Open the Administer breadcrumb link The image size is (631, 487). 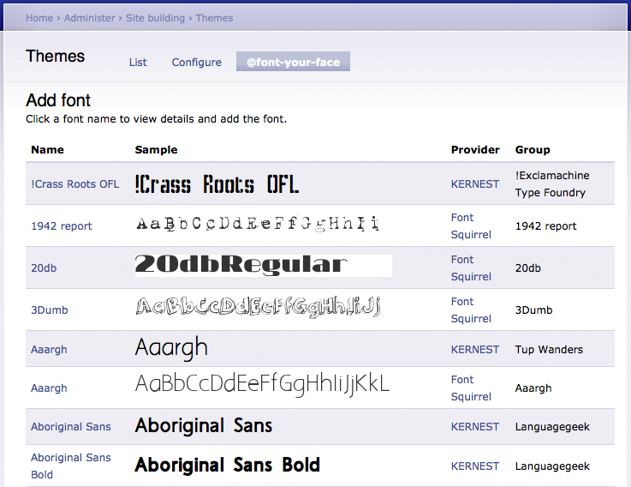(x=89, y=18)
